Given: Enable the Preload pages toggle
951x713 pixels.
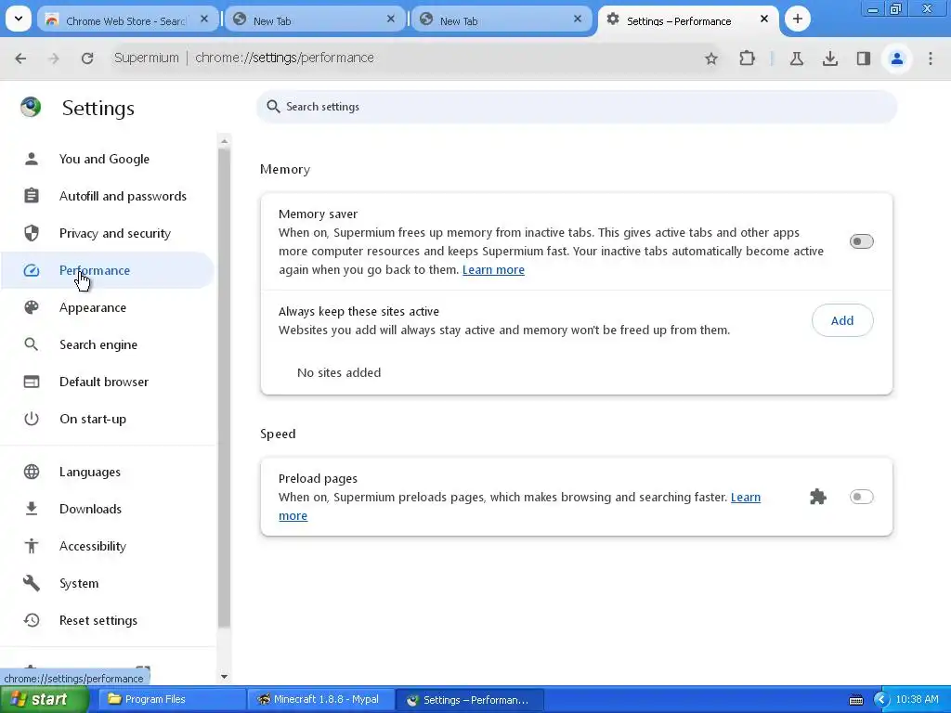Looking at the screenshot, I should pyautogui.click(x=861, y=498).
